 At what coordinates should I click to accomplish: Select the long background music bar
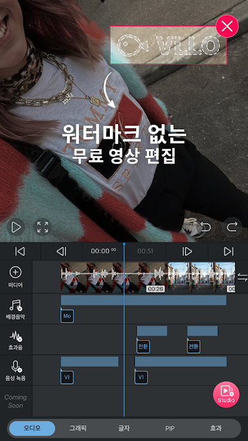[x=143, y=300]
